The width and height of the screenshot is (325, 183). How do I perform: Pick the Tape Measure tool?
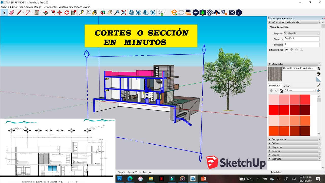point(82,12)
